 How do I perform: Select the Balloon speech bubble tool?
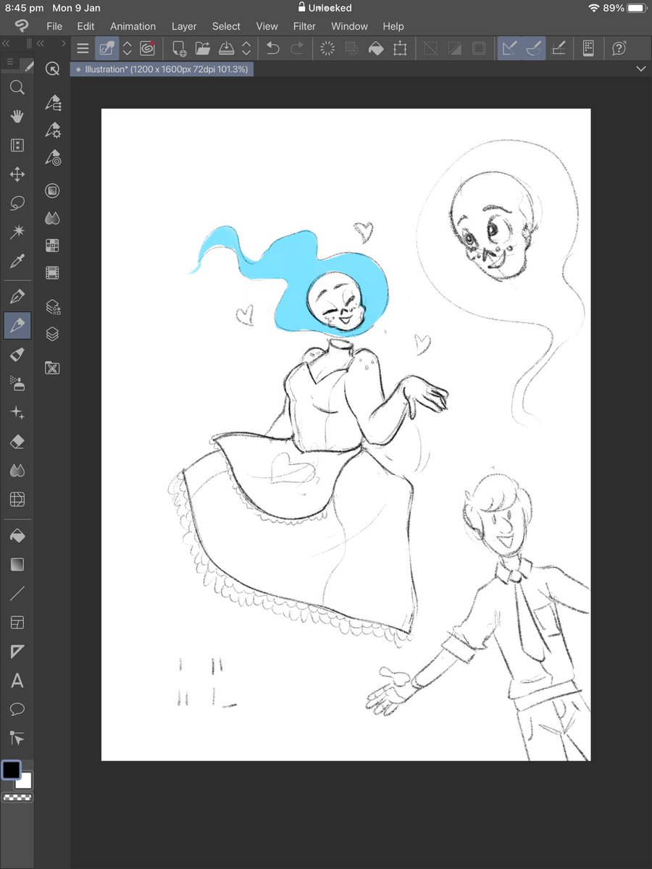pos(17,709)
